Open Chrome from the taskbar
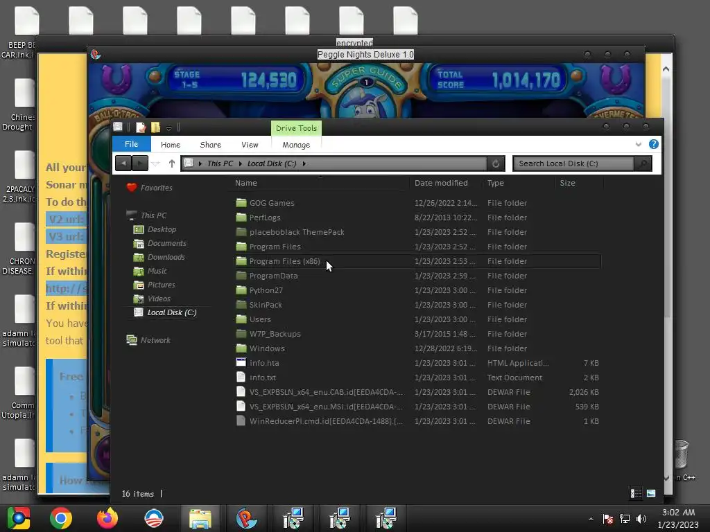Image resolution: width=710 pixels, height=532 pixels. pos(61,518)
